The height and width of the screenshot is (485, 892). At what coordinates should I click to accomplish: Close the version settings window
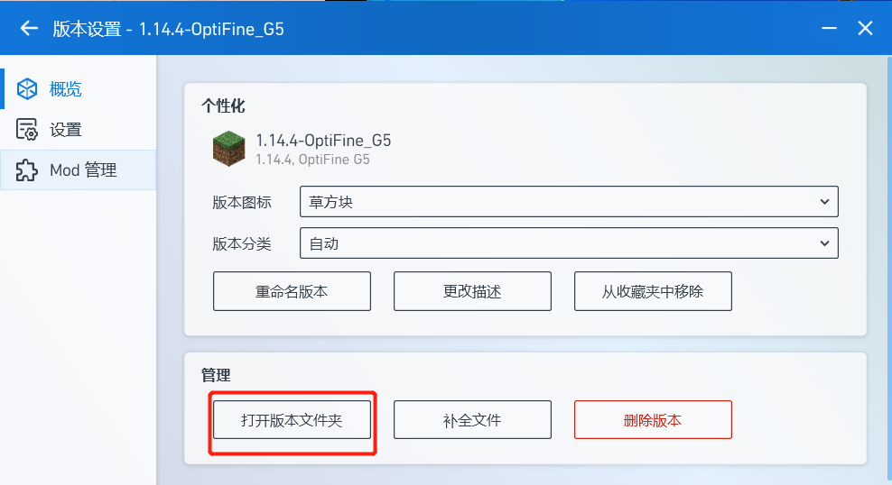tap(865, 28)
